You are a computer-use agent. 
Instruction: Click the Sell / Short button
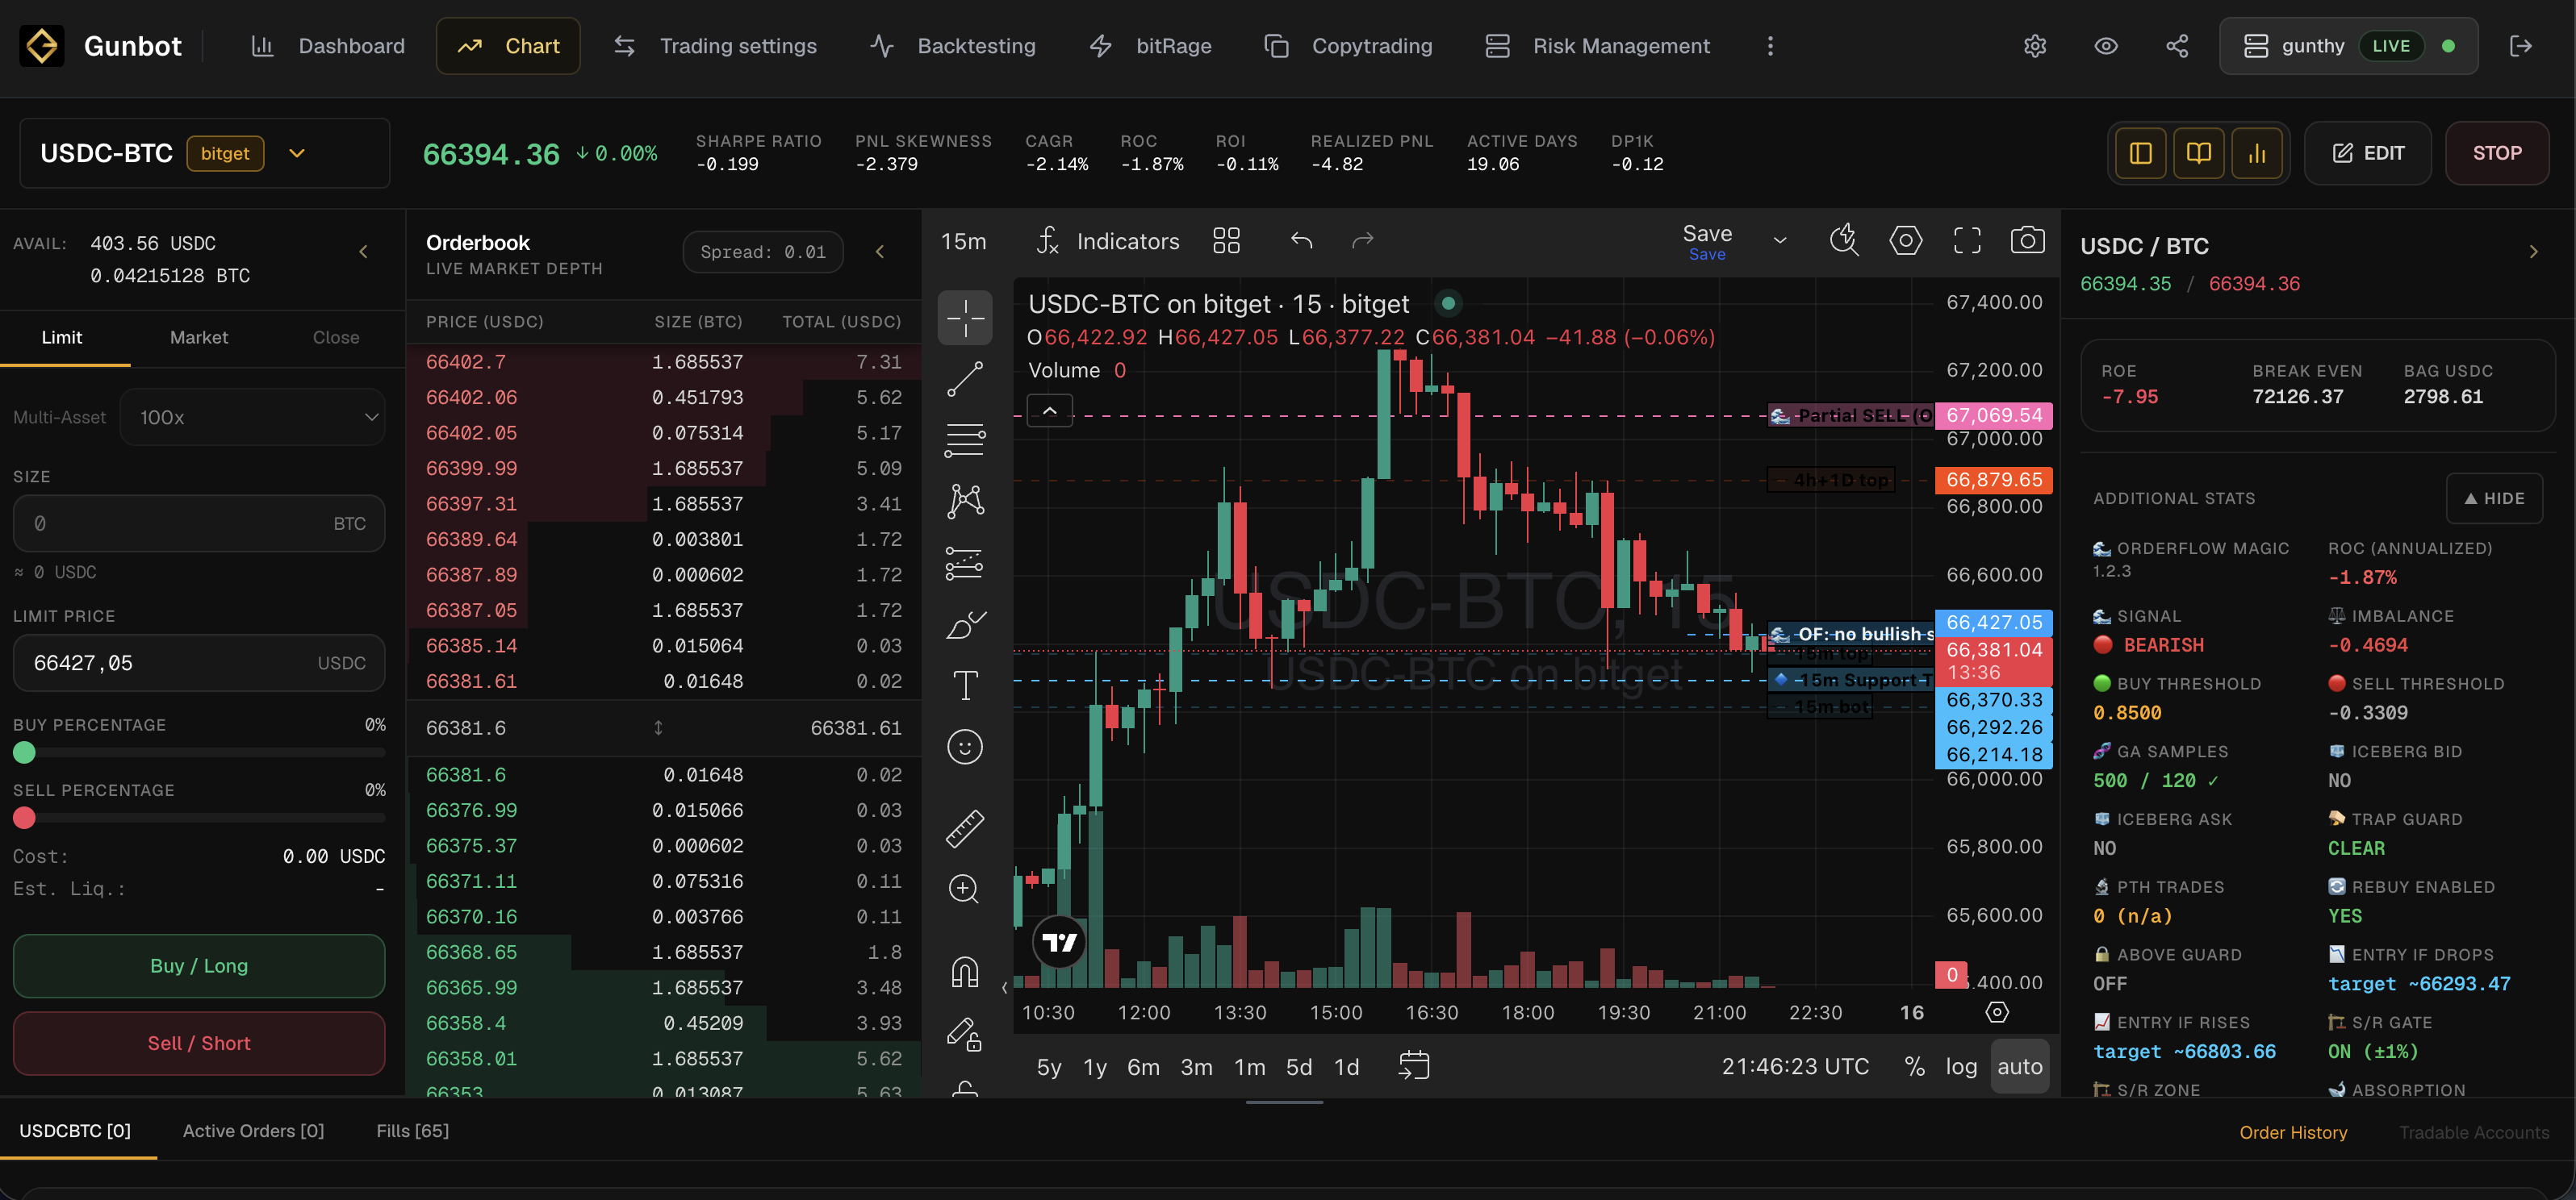pos(199,1043)
